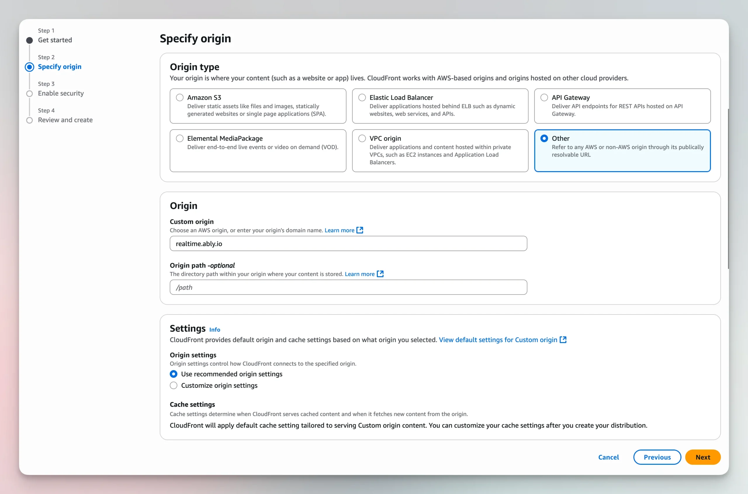Click the Enable security step circle

point(30,93)
